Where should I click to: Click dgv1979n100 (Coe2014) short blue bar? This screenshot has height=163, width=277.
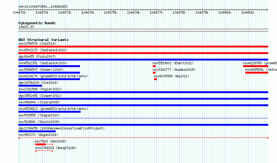tap(30, 86)
